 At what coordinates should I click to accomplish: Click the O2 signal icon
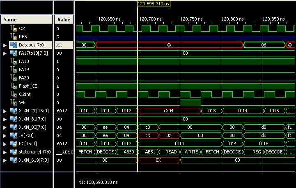[x=13, y=28]
